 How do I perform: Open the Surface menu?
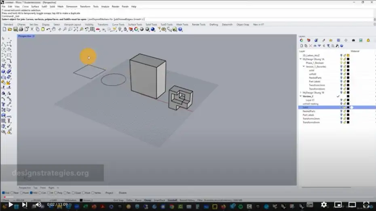pyautogui.click(x=35, y=6)
